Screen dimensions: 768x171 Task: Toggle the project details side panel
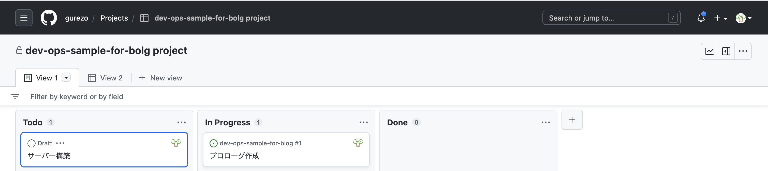(726, 52)
